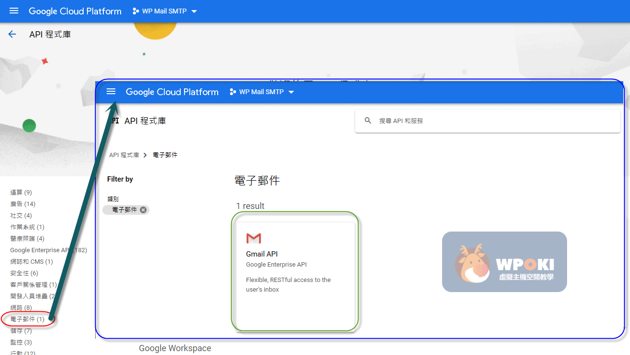
Task: Open the hamburger menu in the inset window
Action: pos(111,92)
